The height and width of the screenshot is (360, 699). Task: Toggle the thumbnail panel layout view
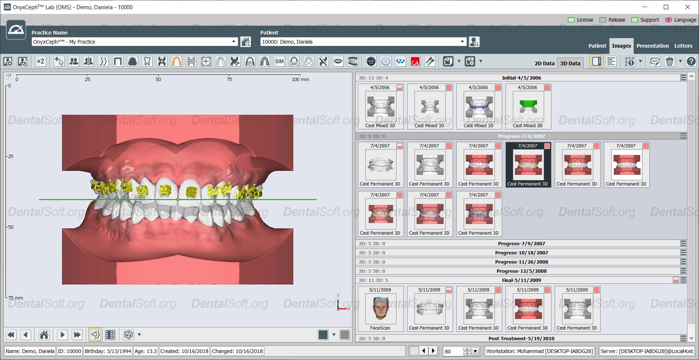click(x=596, y=61)
